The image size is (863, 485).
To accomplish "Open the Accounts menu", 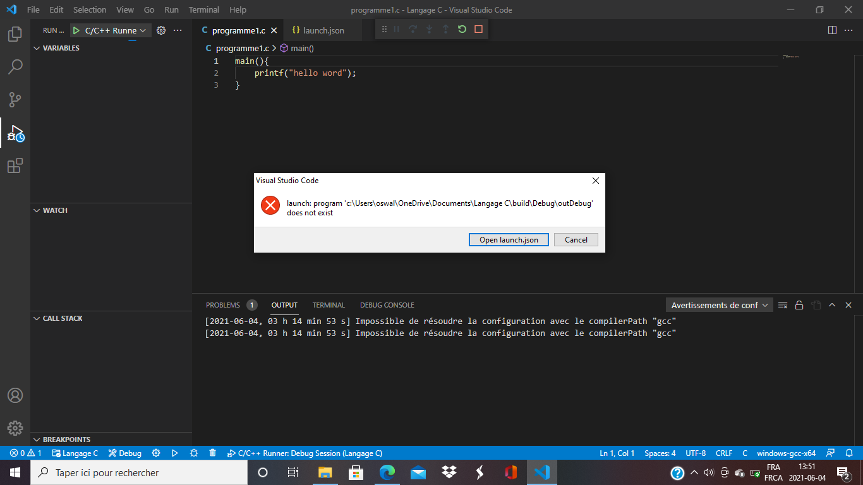I will pos(15,395).
